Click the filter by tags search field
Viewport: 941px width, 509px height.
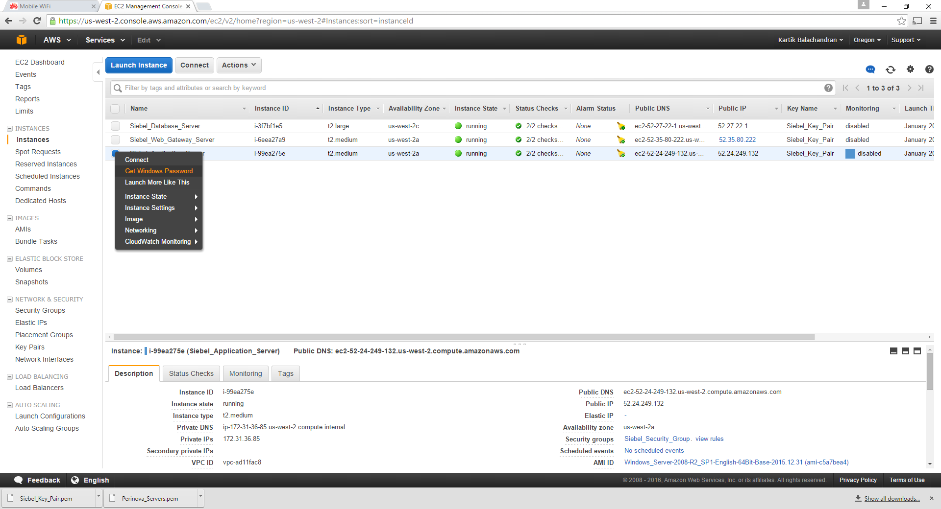coord(473,88)
